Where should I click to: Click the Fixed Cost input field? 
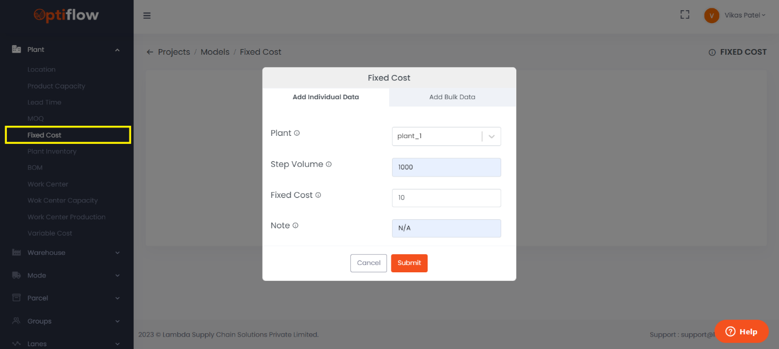446,198
